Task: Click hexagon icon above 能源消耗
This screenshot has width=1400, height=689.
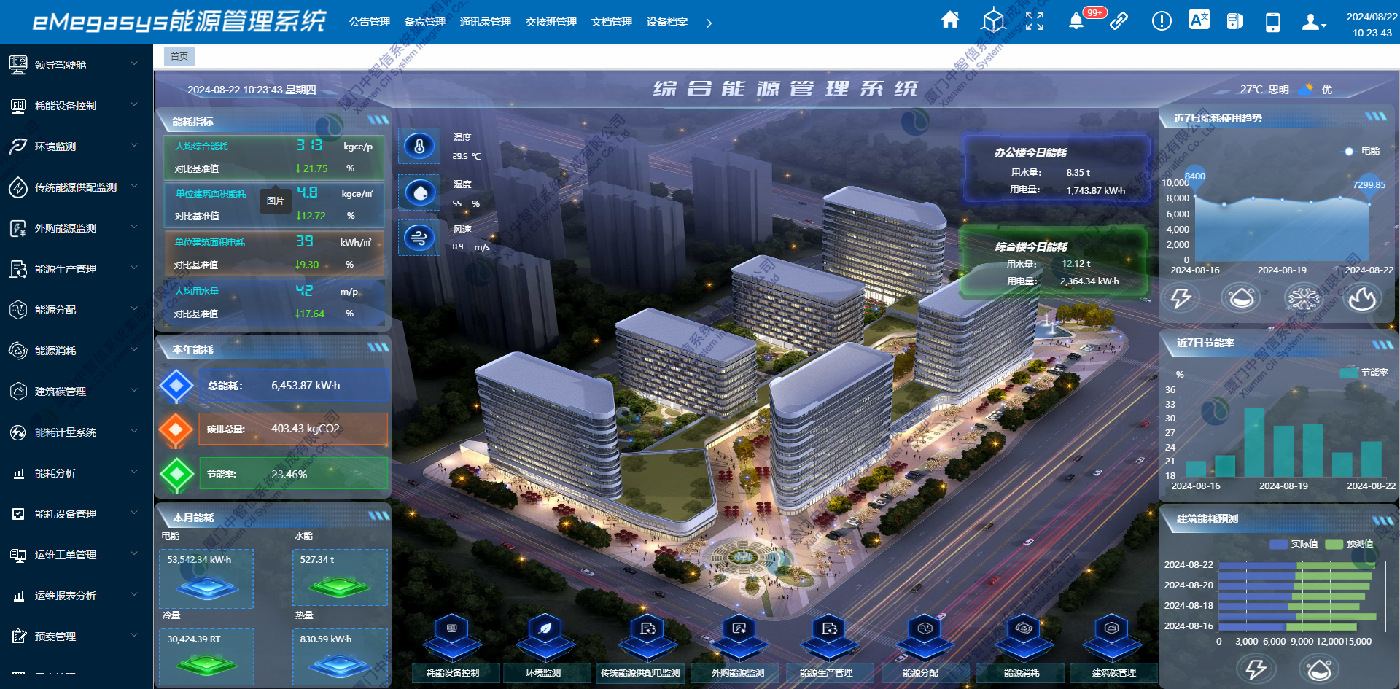Action: [1024, 637]
